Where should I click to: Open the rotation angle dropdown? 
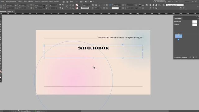56,5
